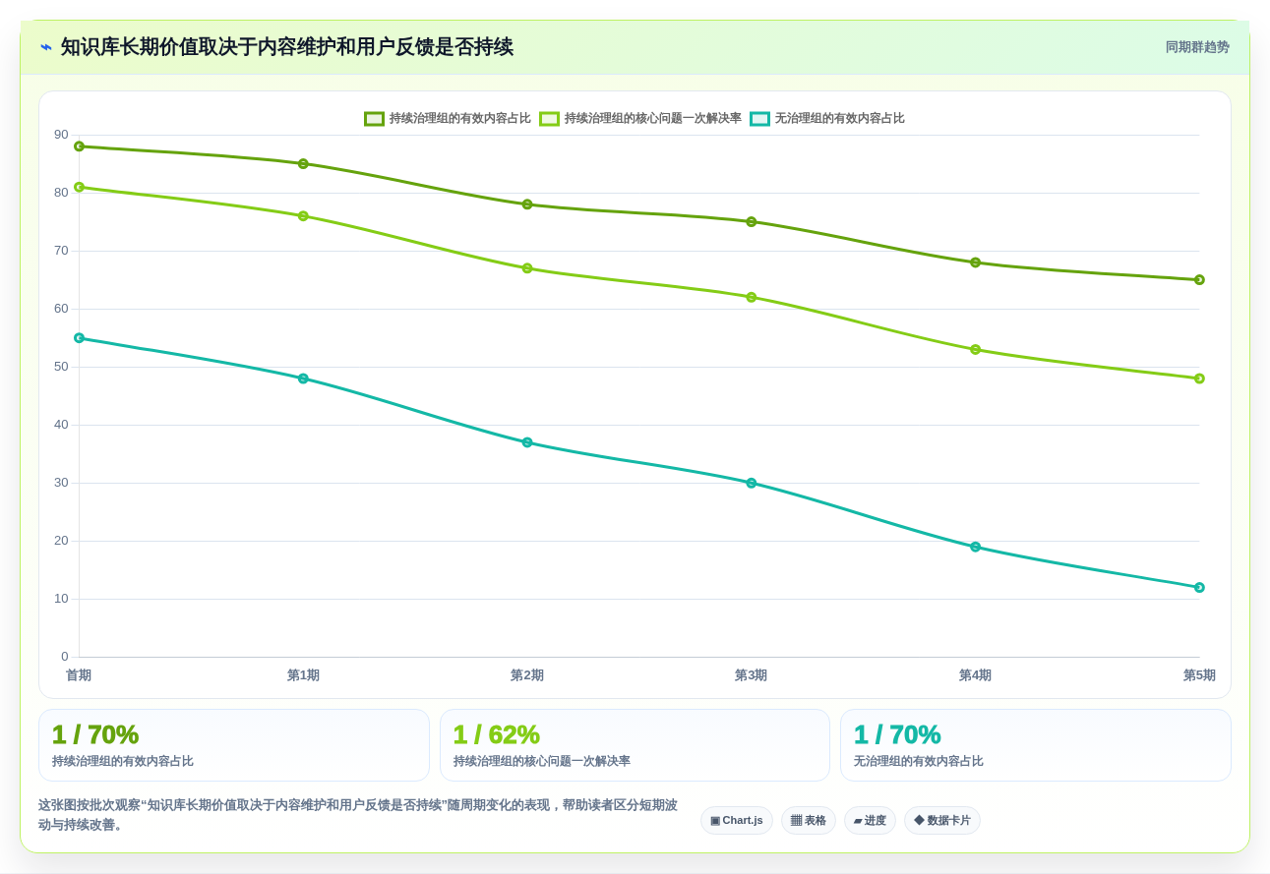Open the dark green 1 / 70% stat card
The height and width of the screenshot is (874, 1270).
click(234, 745)
